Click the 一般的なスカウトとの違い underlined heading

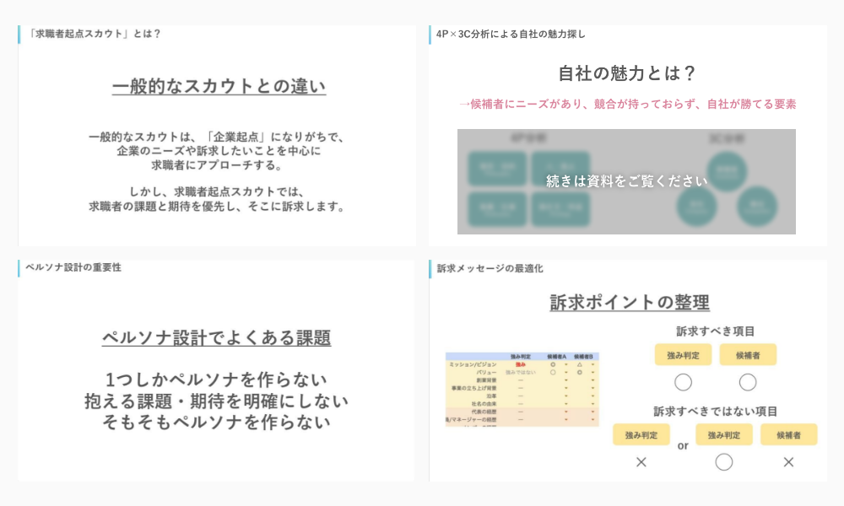click(x=219, y=86)
